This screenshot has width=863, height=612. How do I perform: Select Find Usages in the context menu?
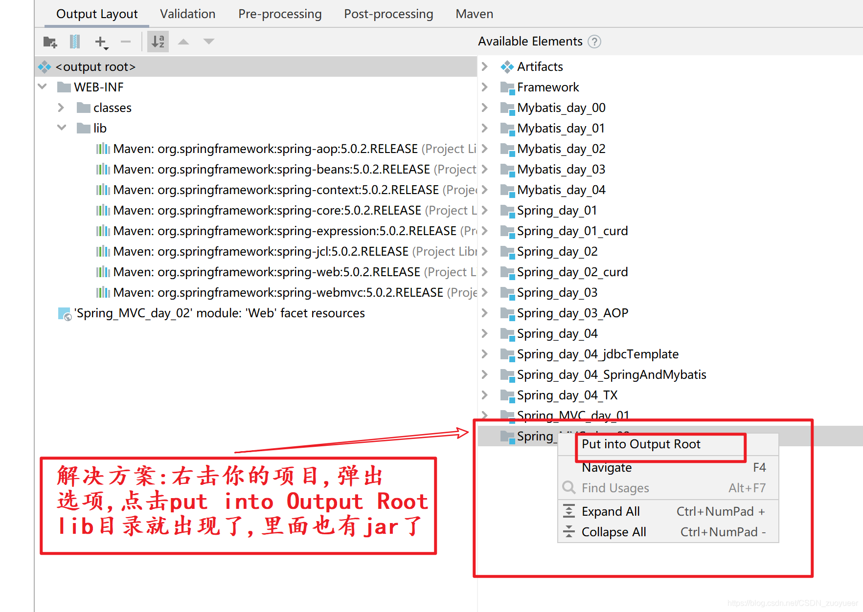[668, 488]
